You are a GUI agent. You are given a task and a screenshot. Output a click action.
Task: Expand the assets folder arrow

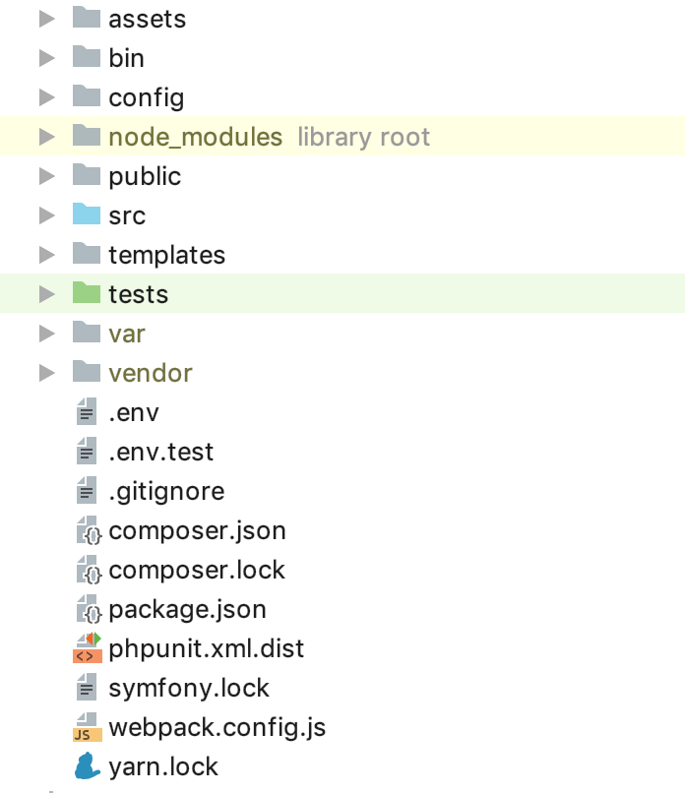[46, 19]
